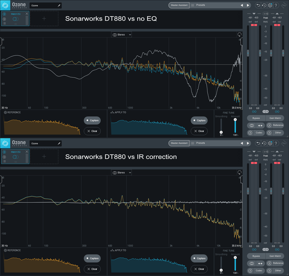
Task: Toggle Reference button in bottom window
Action: (x=275, y=263)
